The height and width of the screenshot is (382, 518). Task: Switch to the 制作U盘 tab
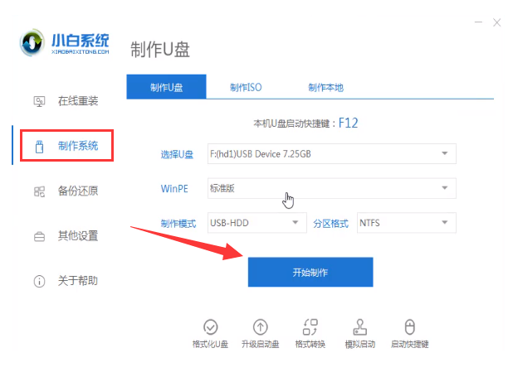tap(166, 87)
